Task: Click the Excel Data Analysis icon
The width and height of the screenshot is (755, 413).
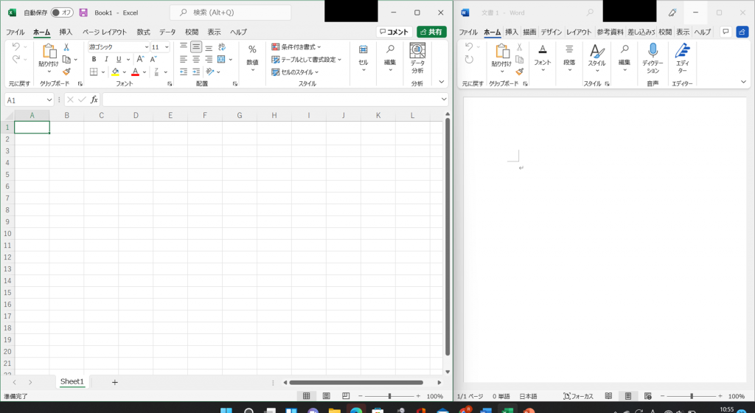Action: [x=417, y=50]
